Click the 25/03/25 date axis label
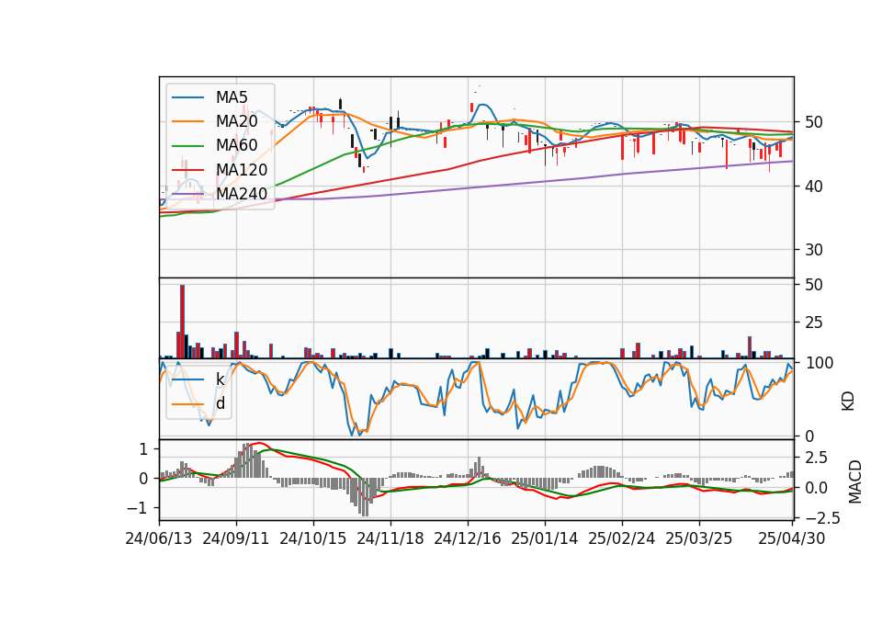 coord(699,538)
